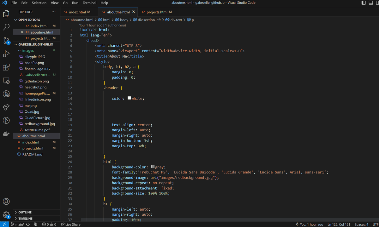Open the Extensions view

tap(6, 67)
